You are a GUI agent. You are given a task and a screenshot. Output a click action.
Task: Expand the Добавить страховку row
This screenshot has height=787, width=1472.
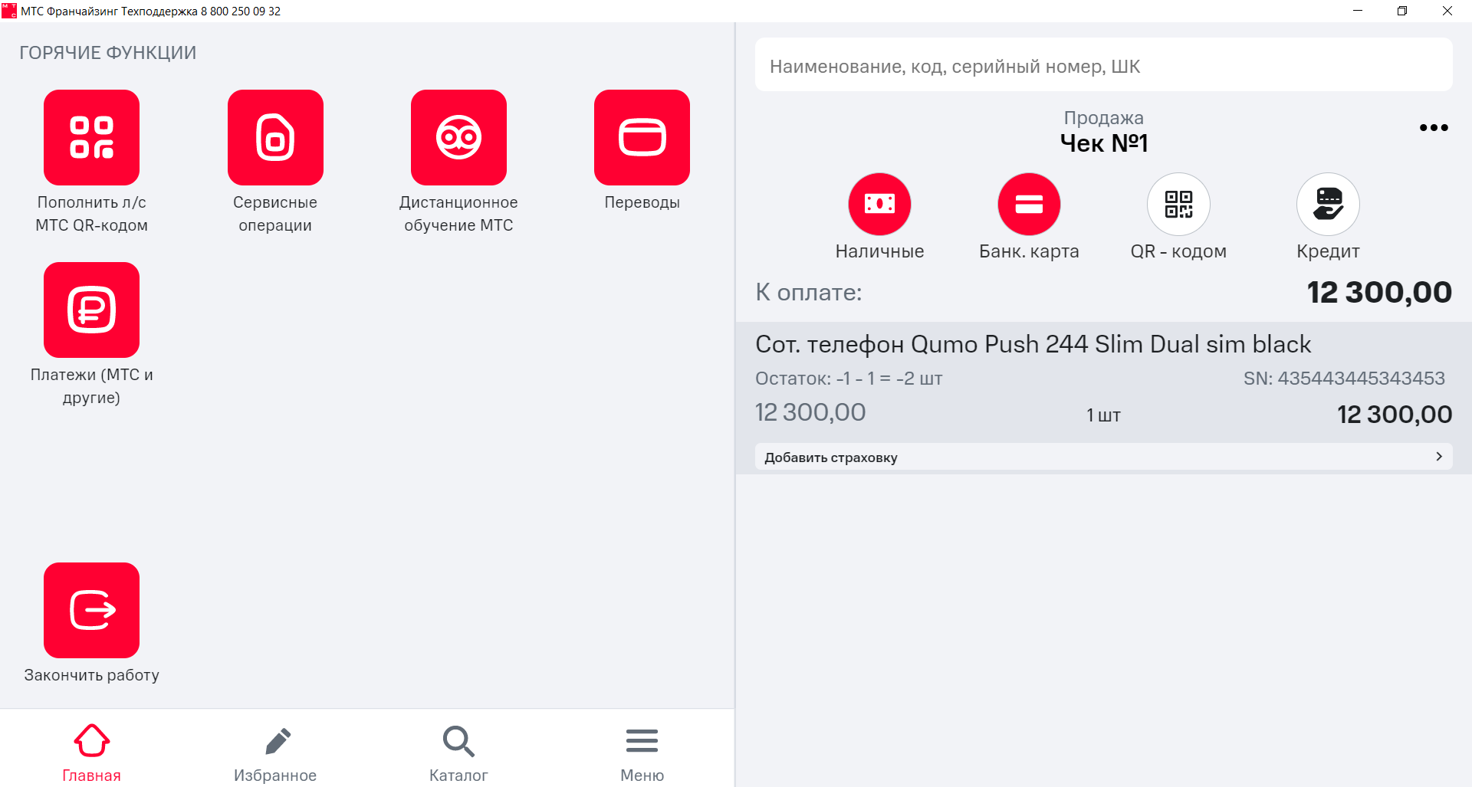1103,457
